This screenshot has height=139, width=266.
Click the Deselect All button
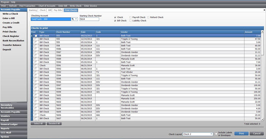pos(54,123)
